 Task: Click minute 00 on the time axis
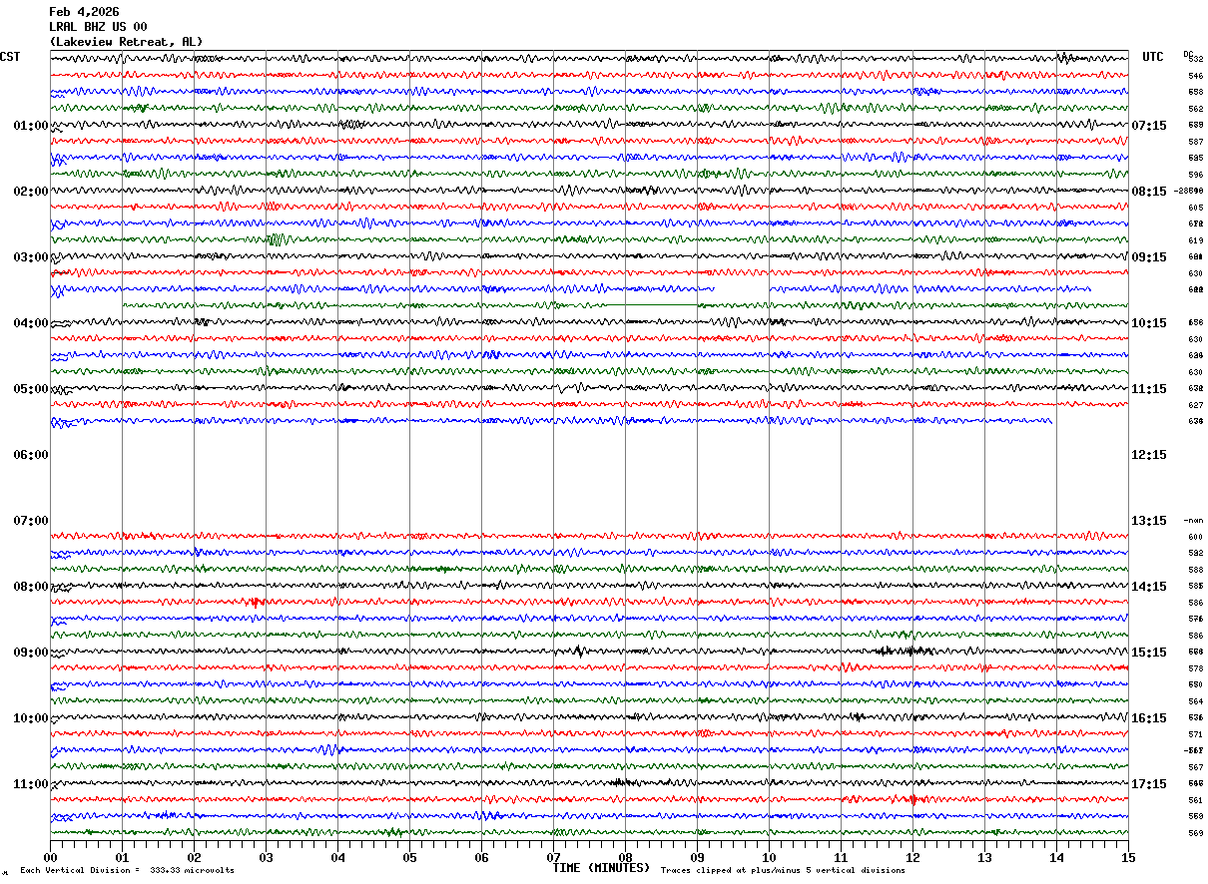(x=50, y=857)
